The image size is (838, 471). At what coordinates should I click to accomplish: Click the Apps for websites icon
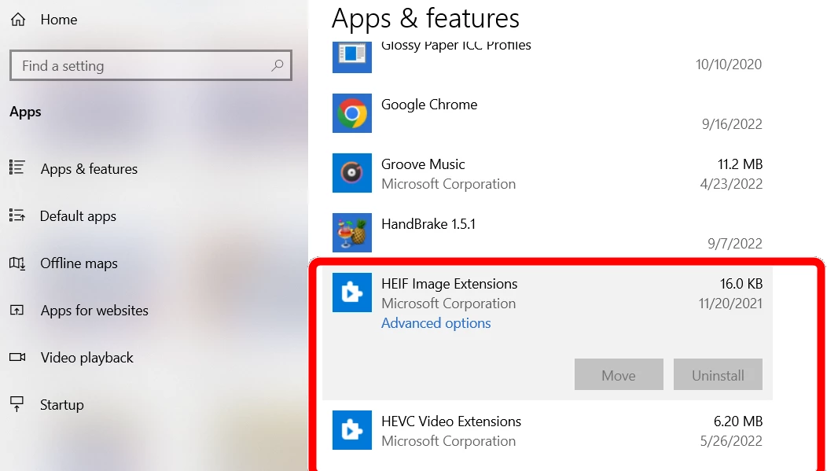(17, 310)
